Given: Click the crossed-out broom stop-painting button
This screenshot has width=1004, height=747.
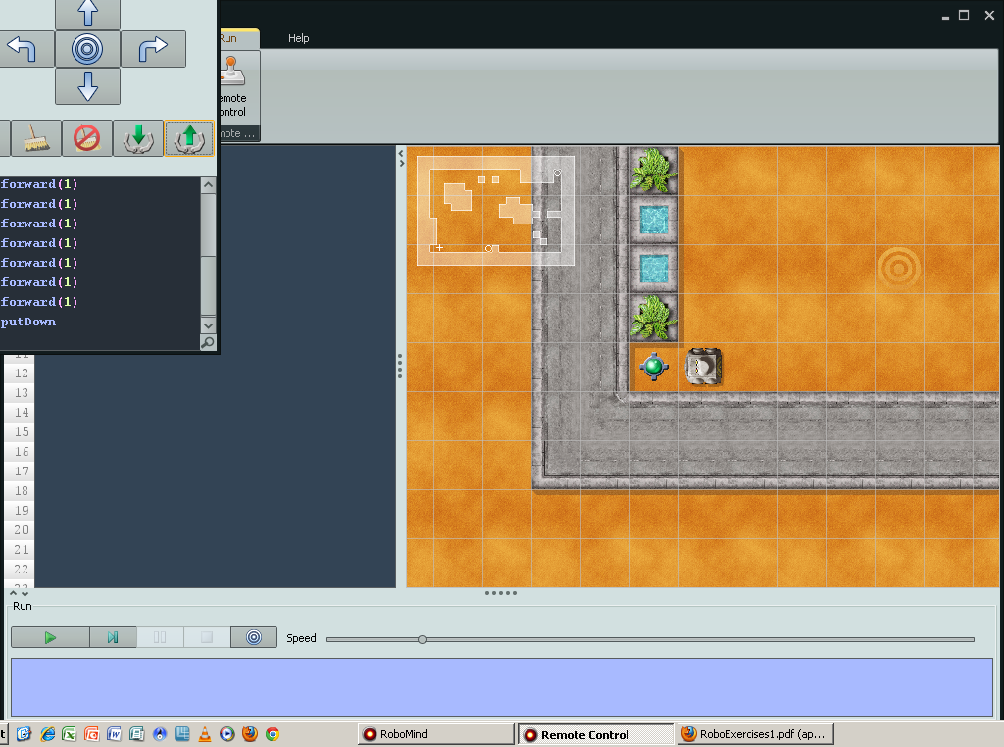Looking at the screenshot, I should click(x=87, y=138).
